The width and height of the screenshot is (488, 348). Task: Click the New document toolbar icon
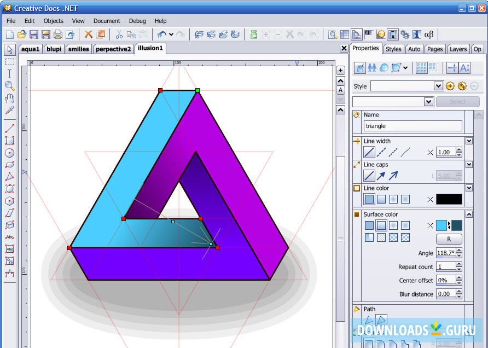10,34
